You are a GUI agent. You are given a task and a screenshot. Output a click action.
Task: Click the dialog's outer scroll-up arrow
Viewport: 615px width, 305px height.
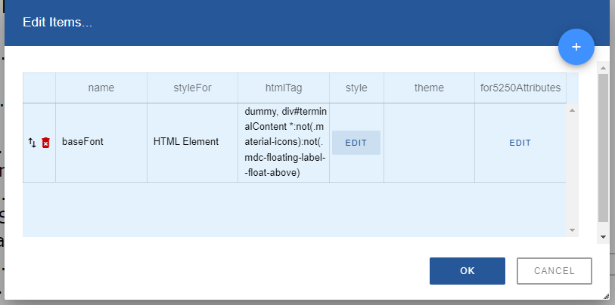pos(602,67)
